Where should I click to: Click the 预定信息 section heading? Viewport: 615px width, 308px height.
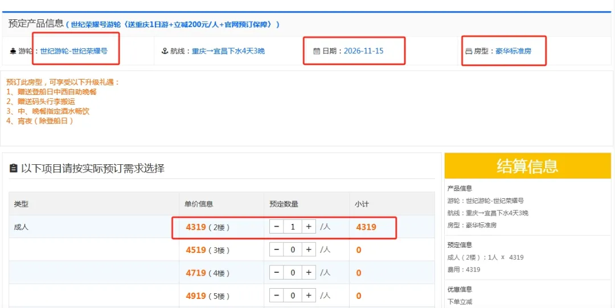460,244
